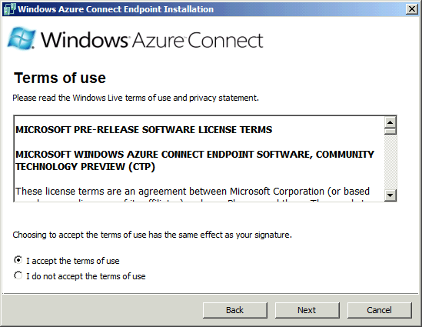This screenshot has height=327, width=422.
Task: Click the PRE-RELEASE SOFTWARE LICENSE TERMS heading
Action: 144,130
